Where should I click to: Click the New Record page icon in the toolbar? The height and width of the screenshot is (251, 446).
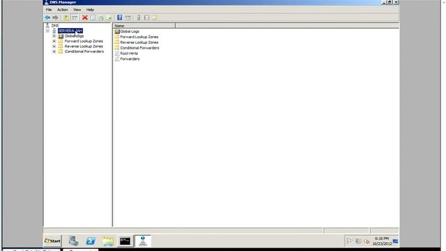[x=146, y=17]
